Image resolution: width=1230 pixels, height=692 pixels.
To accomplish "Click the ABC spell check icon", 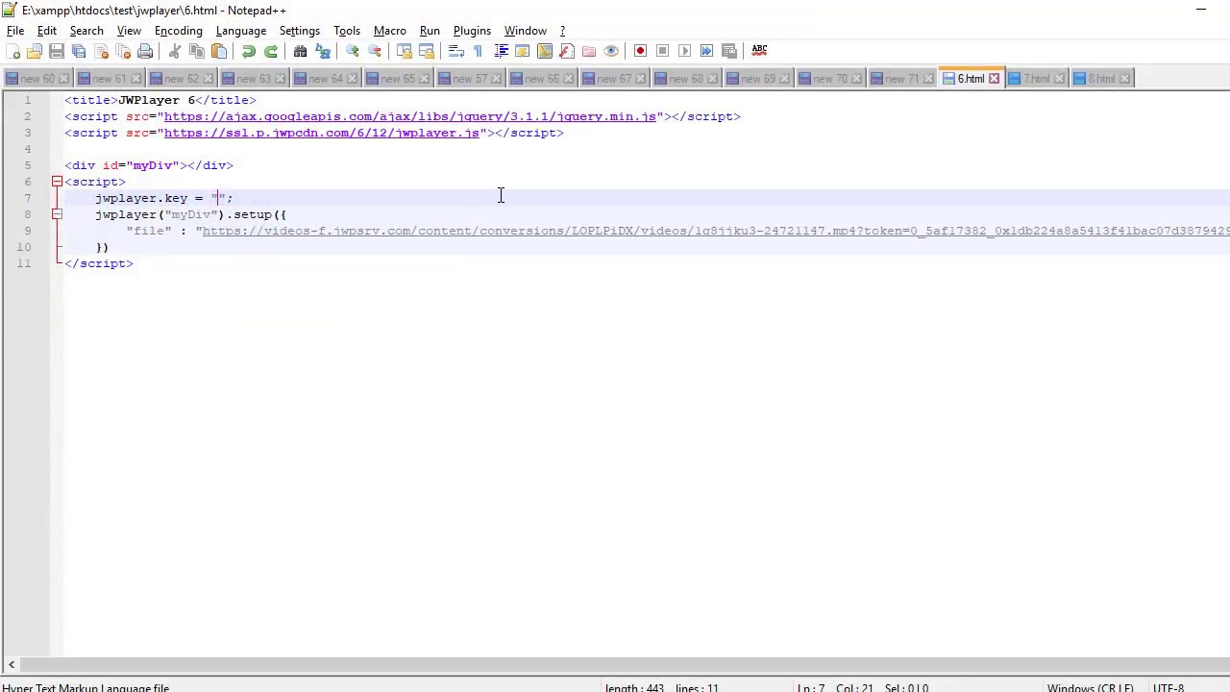I will [x=759, y=51].
